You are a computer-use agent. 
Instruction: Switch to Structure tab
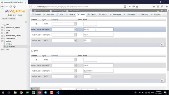[x=49, y=14]
